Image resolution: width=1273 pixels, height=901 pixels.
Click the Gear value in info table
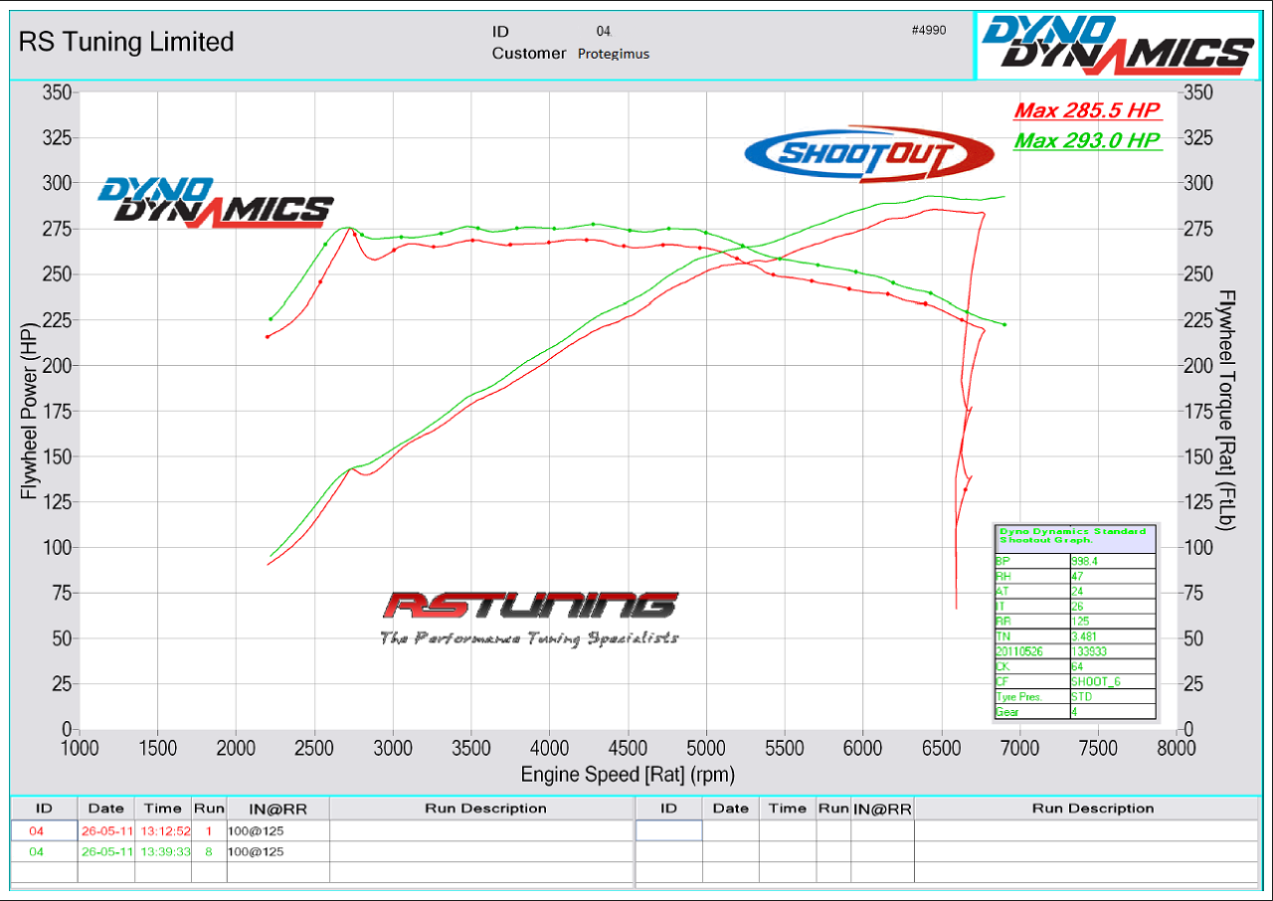coord(1112,712)
